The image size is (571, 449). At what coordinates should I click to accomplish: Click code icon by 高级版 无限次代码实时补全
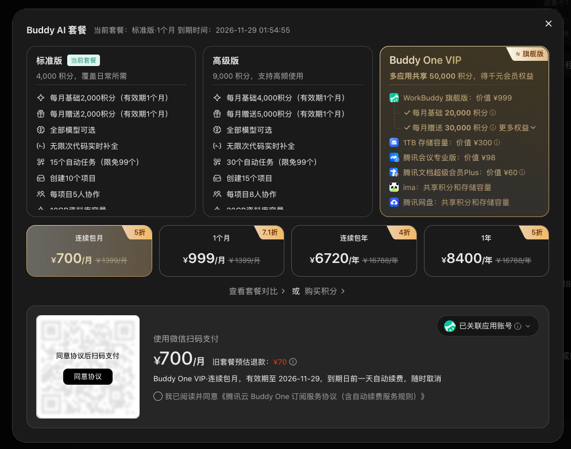tap(217, 146)
